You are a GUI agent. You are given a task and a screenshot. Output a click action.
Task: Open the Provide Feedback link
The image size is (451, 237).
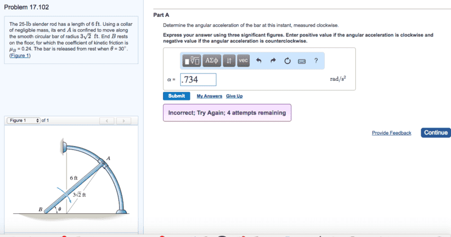coord(391,133)
